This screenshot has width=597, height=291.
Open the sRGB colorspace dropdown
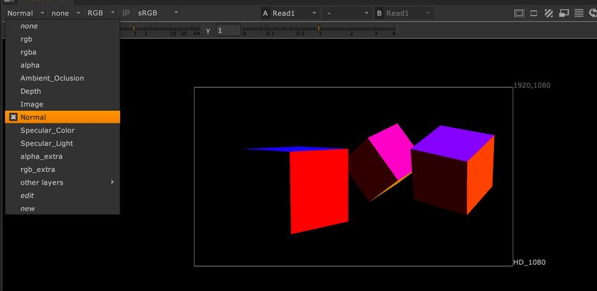(x=157, y=13)
